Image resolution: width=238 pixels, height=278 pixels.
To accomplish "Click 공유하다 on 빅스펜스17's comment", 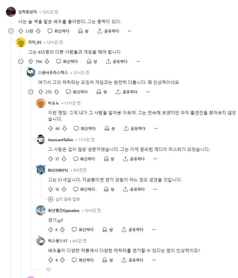I will tap(133, 260).
